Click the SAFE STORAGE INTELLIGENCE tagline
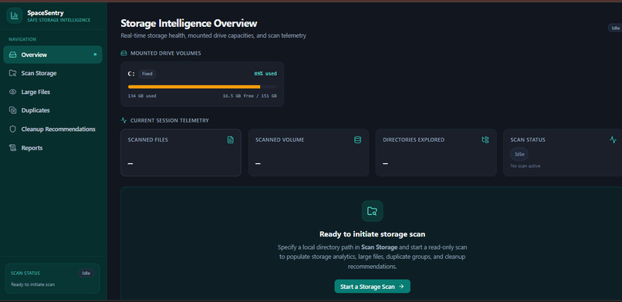Image resolution: width=622 pixels, height=302 pixels. pos(59,20)
